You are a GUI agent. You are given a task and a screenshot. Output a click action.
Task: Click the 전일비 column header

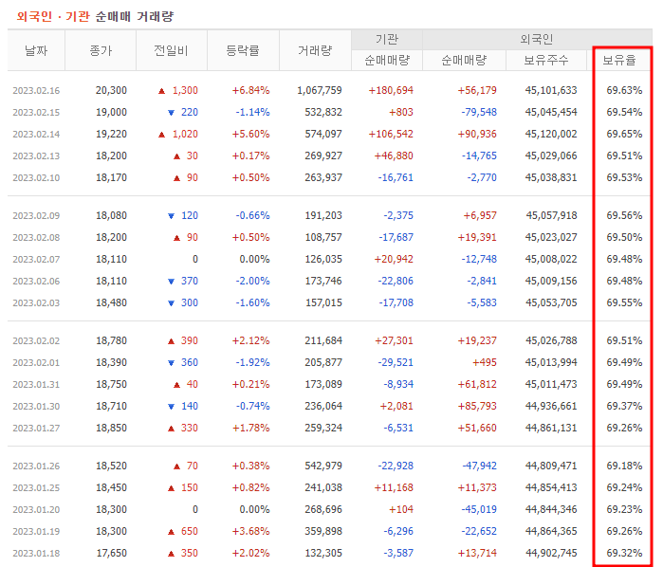point(171,51)
